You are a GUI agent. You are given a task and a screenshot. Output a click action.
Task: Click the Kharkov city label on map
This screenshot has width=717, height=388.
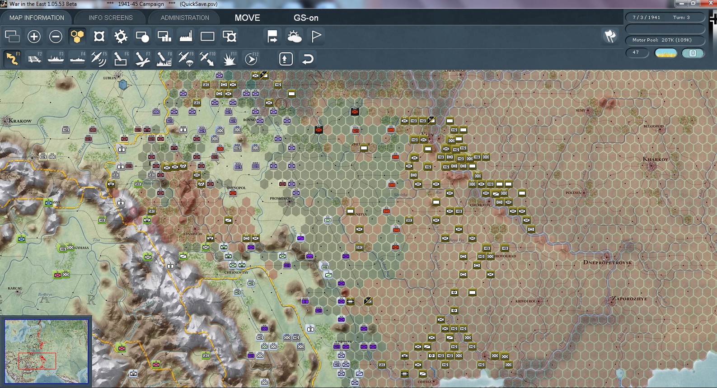coord(656,159)
